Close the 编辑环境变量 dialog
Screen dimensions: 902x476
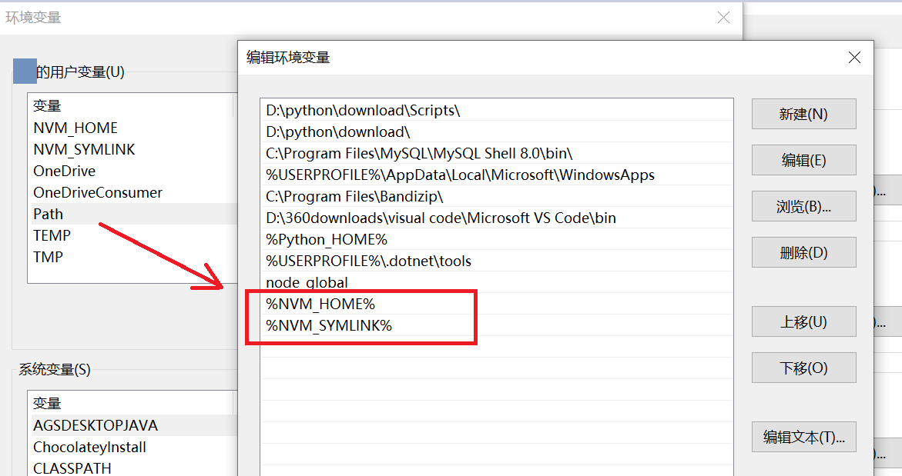854,58
